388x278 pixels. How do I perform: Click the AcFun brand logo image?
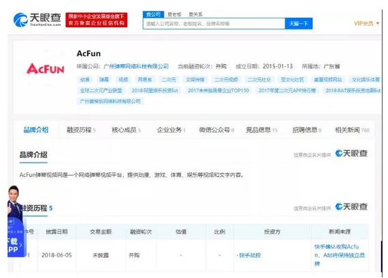tap(45, 68)
